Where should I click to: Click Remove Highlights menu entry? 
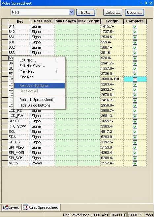pos(39,85)
